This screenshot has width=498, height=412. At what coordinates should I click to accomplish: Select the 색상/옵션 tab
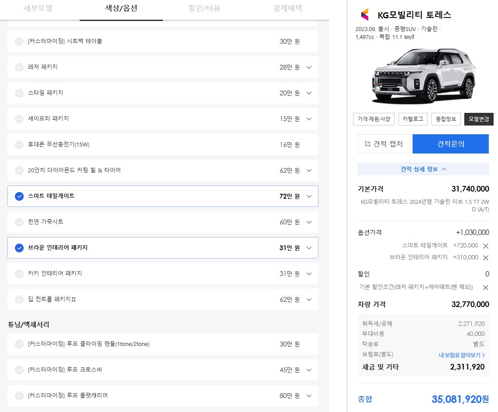(121, 8)
